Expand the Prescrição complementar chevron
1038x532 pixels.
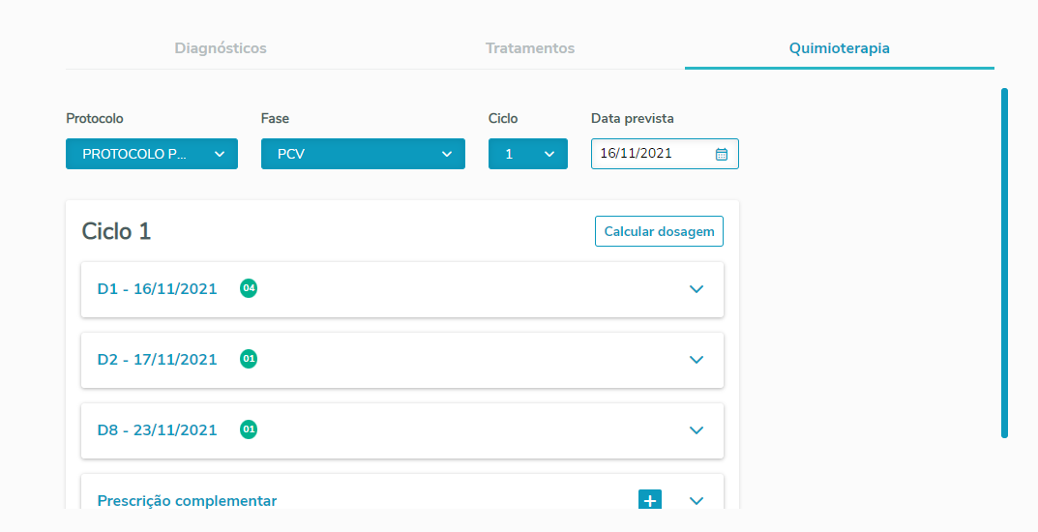[x=697, y=501]
